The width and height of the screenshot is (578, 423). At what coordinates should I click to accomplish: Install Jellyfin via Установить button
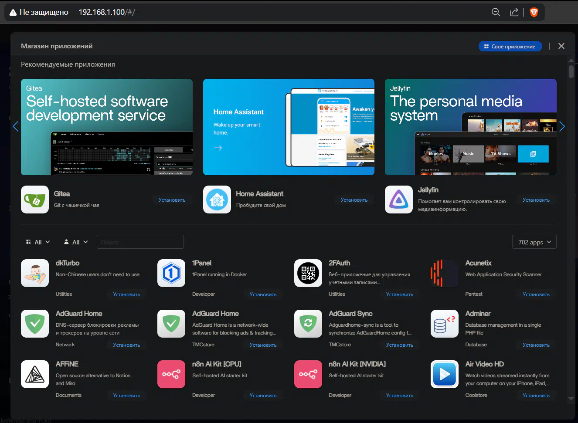(x=536, y=200)
